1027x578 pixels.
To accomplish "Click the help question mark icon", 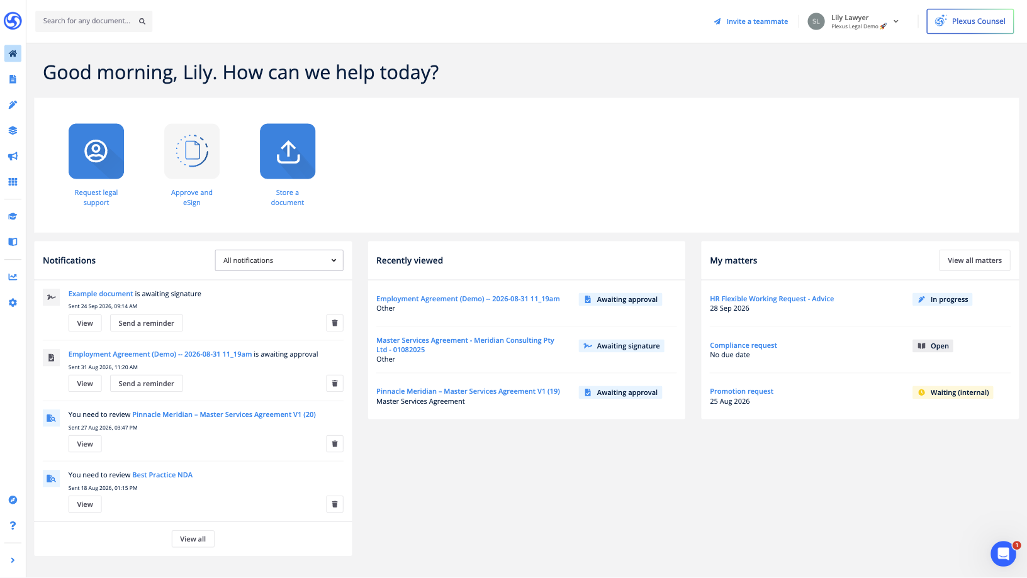I will [x=13, y=525].
